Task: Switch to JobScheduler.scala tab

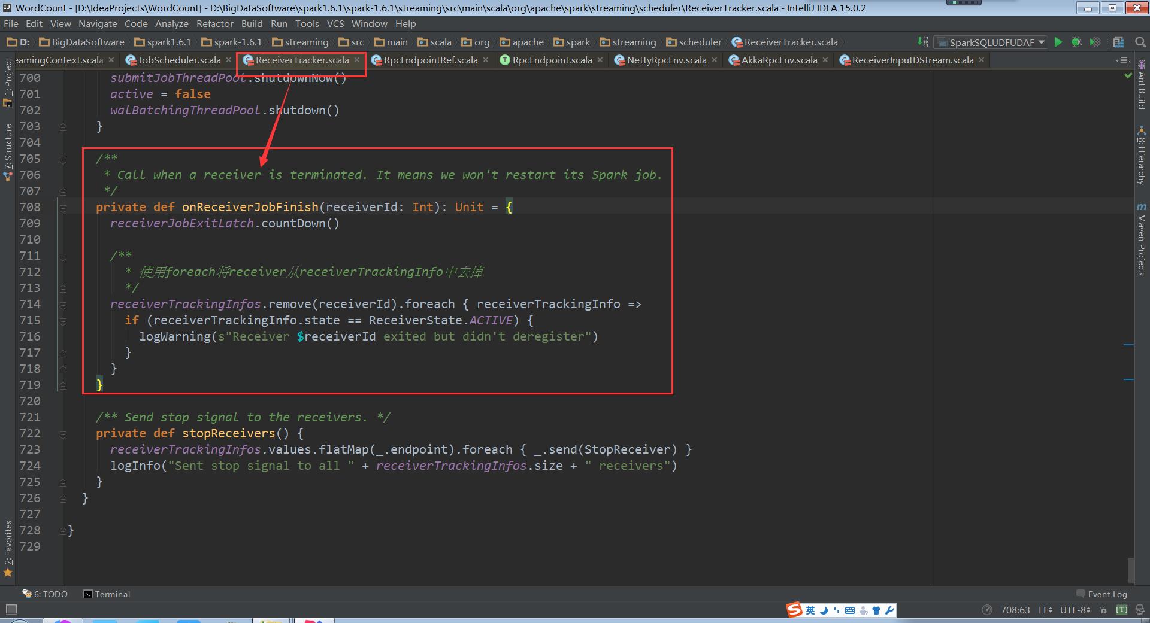Action: (x=179, y=60)
